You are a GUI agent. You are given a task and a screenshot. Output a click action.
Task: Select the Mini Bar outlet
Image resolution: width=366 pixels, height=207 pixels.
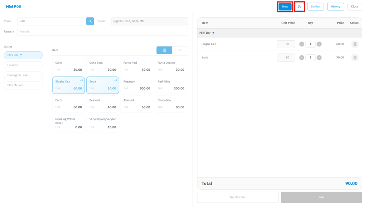[23, 55]
